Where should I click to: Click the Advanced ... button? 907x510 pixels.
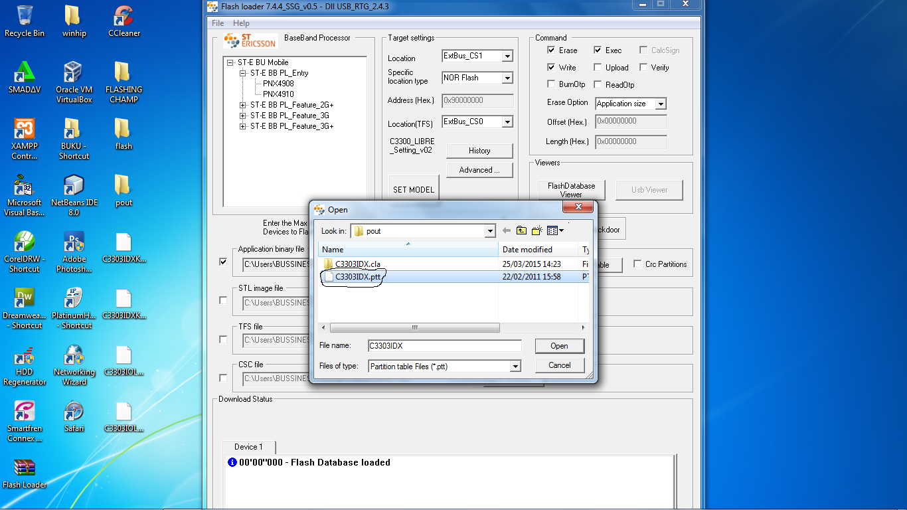(x=479, y=170)
